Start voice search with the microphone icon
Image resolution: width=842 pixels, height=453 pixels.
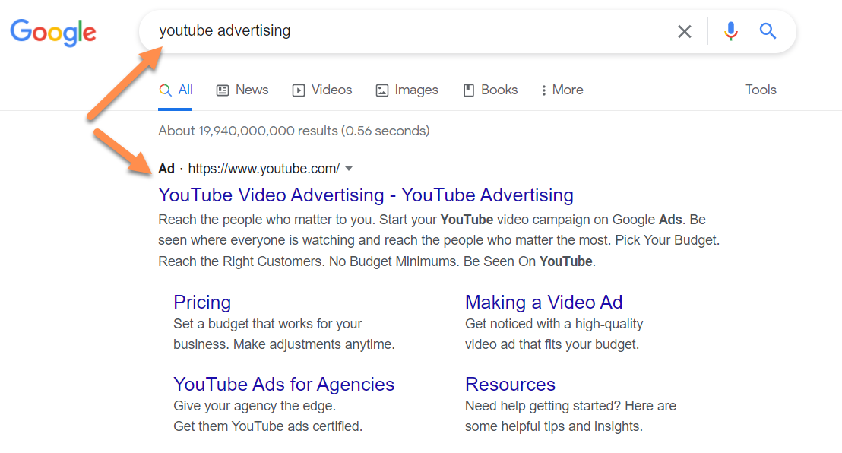[730, 31]
